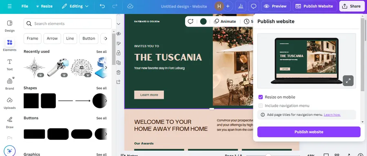Viewport: 367px width, 156px height.
Task: Click the Magic sparkle assistant button
Action: point(10,151)
